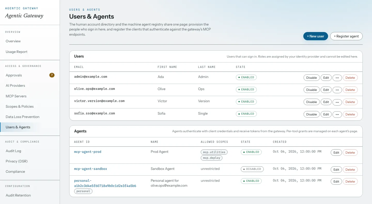The width and height of the screenshot is (372, 204).
Task: Click the mcp.deploy scope tag
Action: tap(212, 158)
